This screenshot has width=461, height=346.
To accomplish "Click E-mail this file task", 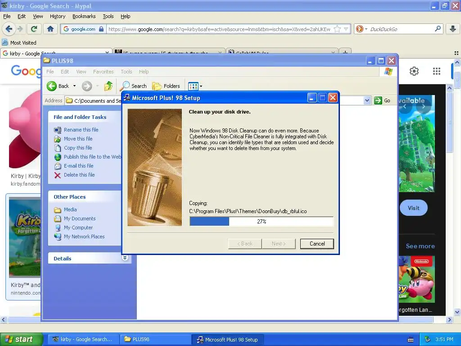I will click(x=78, y=166).
